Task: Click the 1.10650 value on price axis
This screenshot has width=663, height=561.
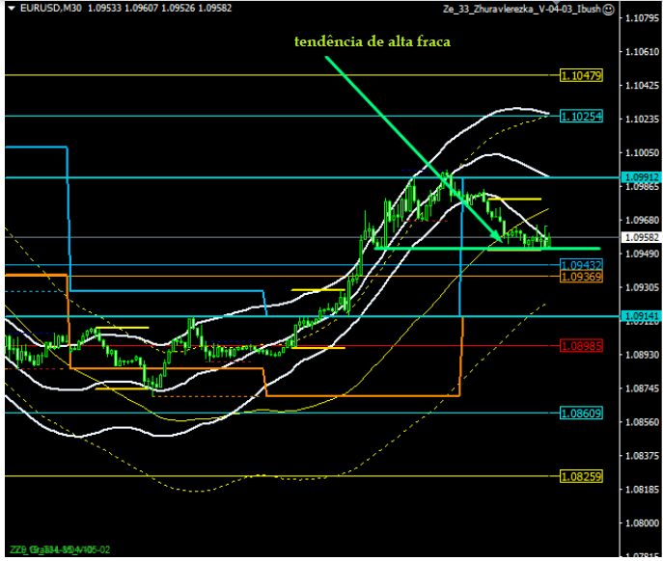Action: click(x=640, y=52)
